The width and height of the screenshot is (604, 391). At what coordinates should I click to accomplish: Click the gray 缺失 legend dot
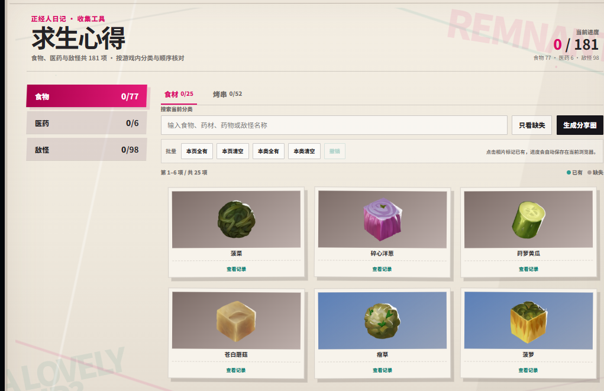[589, 173]
